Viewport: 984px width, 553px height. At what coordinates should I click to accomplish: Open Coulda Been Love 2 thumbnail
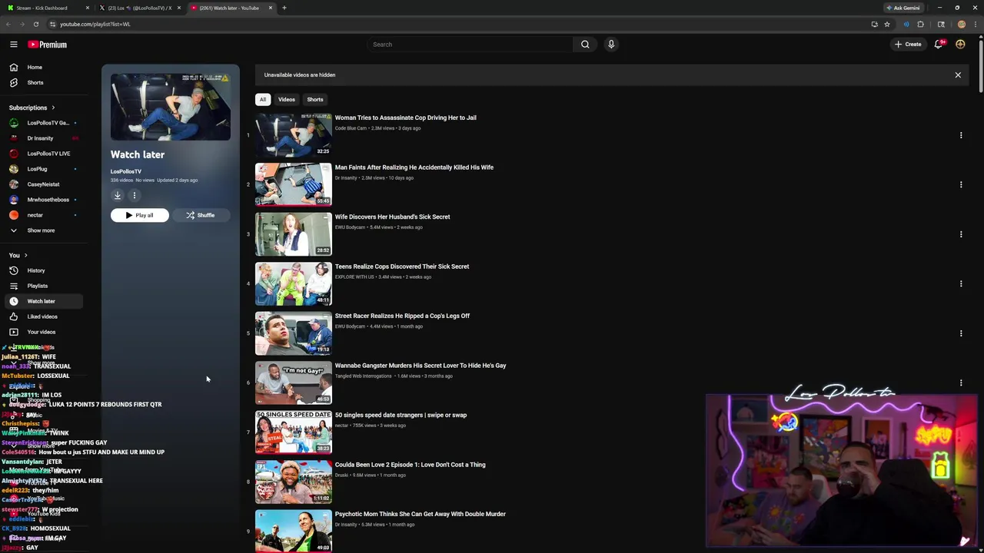(x=294, y=482)
